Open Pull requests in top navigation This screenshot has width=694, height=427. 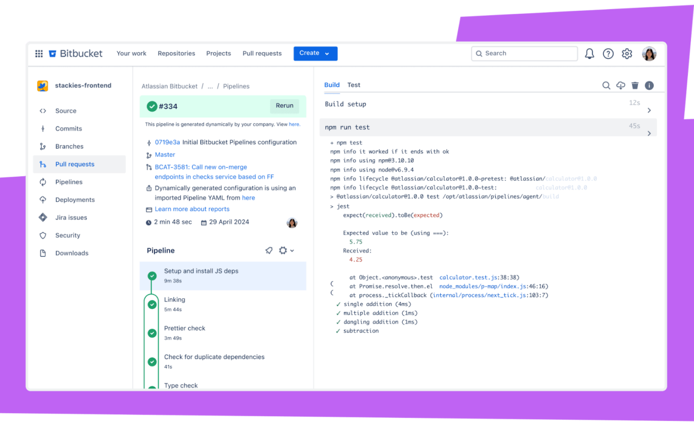(x=262, y=53)
